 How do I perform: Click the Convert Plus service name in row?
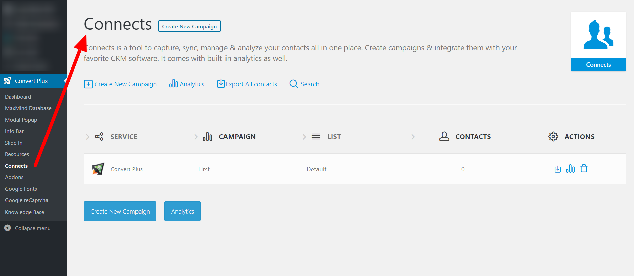(127, 169)
